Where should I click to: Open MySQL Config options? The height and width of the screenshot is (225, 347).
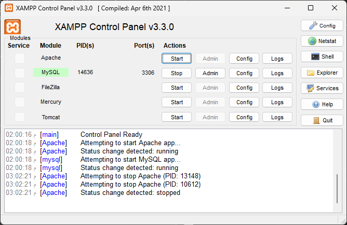tap(244, 73)
